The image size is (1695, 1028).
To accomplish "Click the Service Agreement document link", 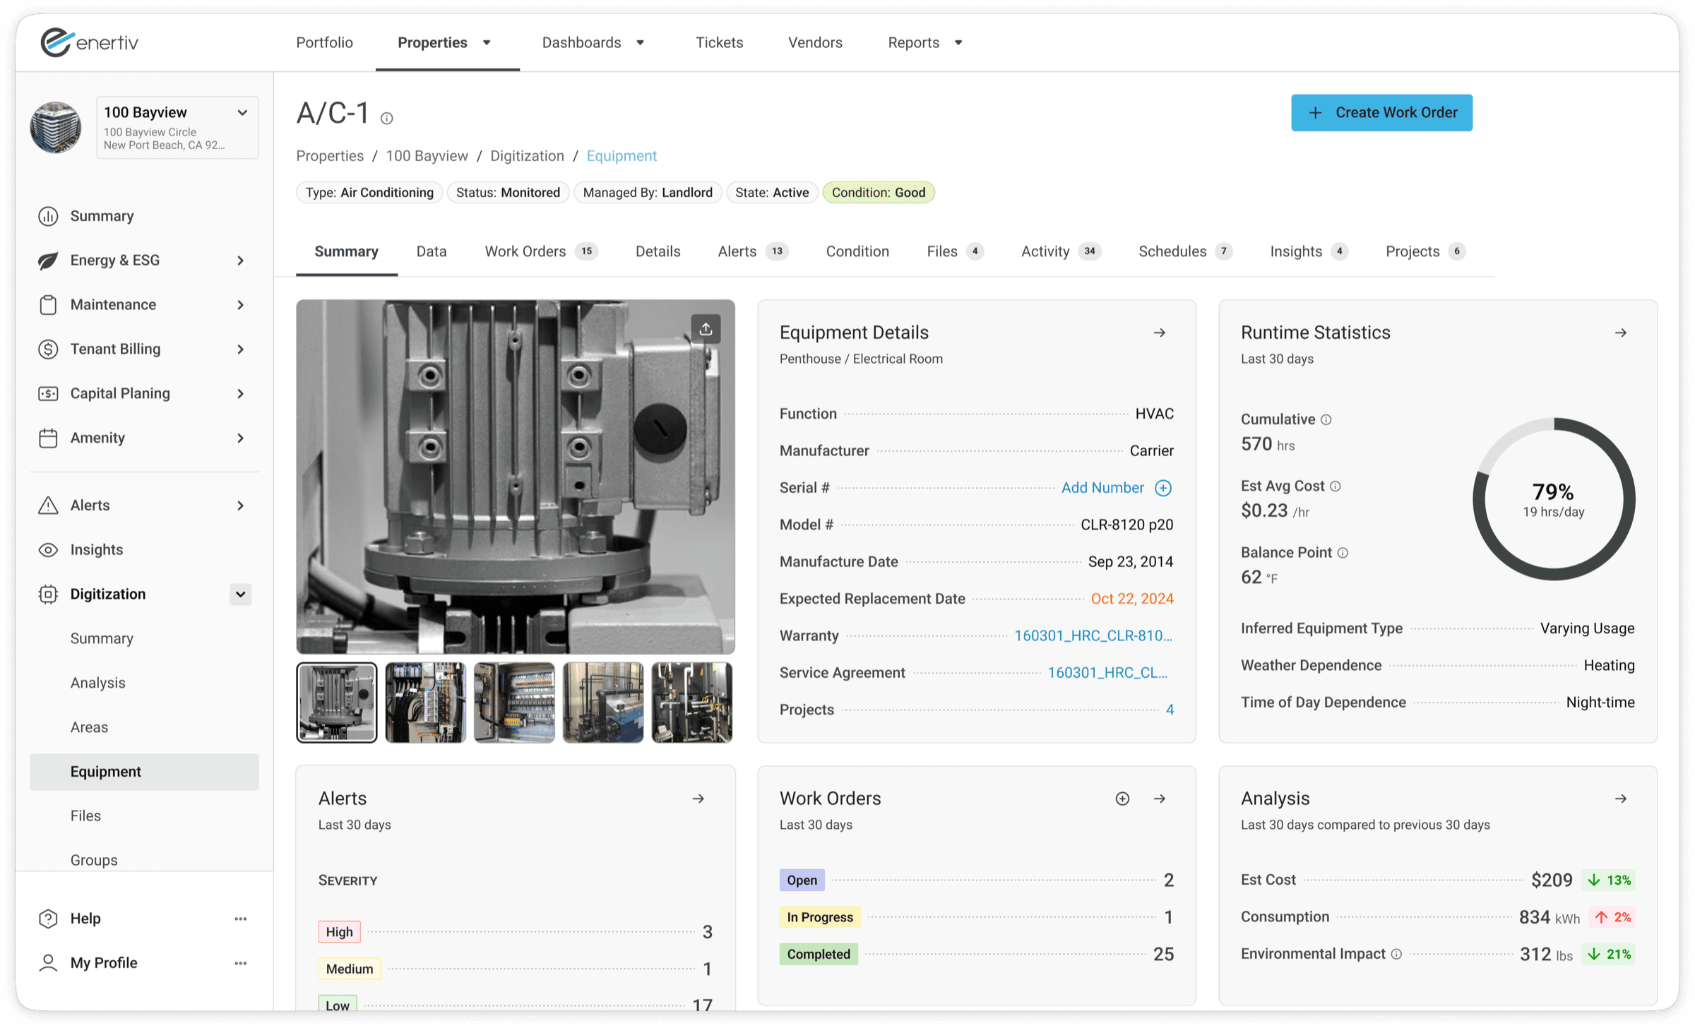I will point(1107,673).
